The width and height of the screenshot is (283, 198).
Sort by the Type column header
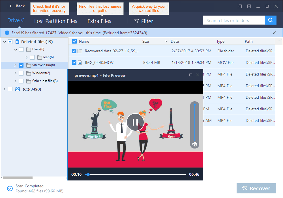[x=220, y=41]
